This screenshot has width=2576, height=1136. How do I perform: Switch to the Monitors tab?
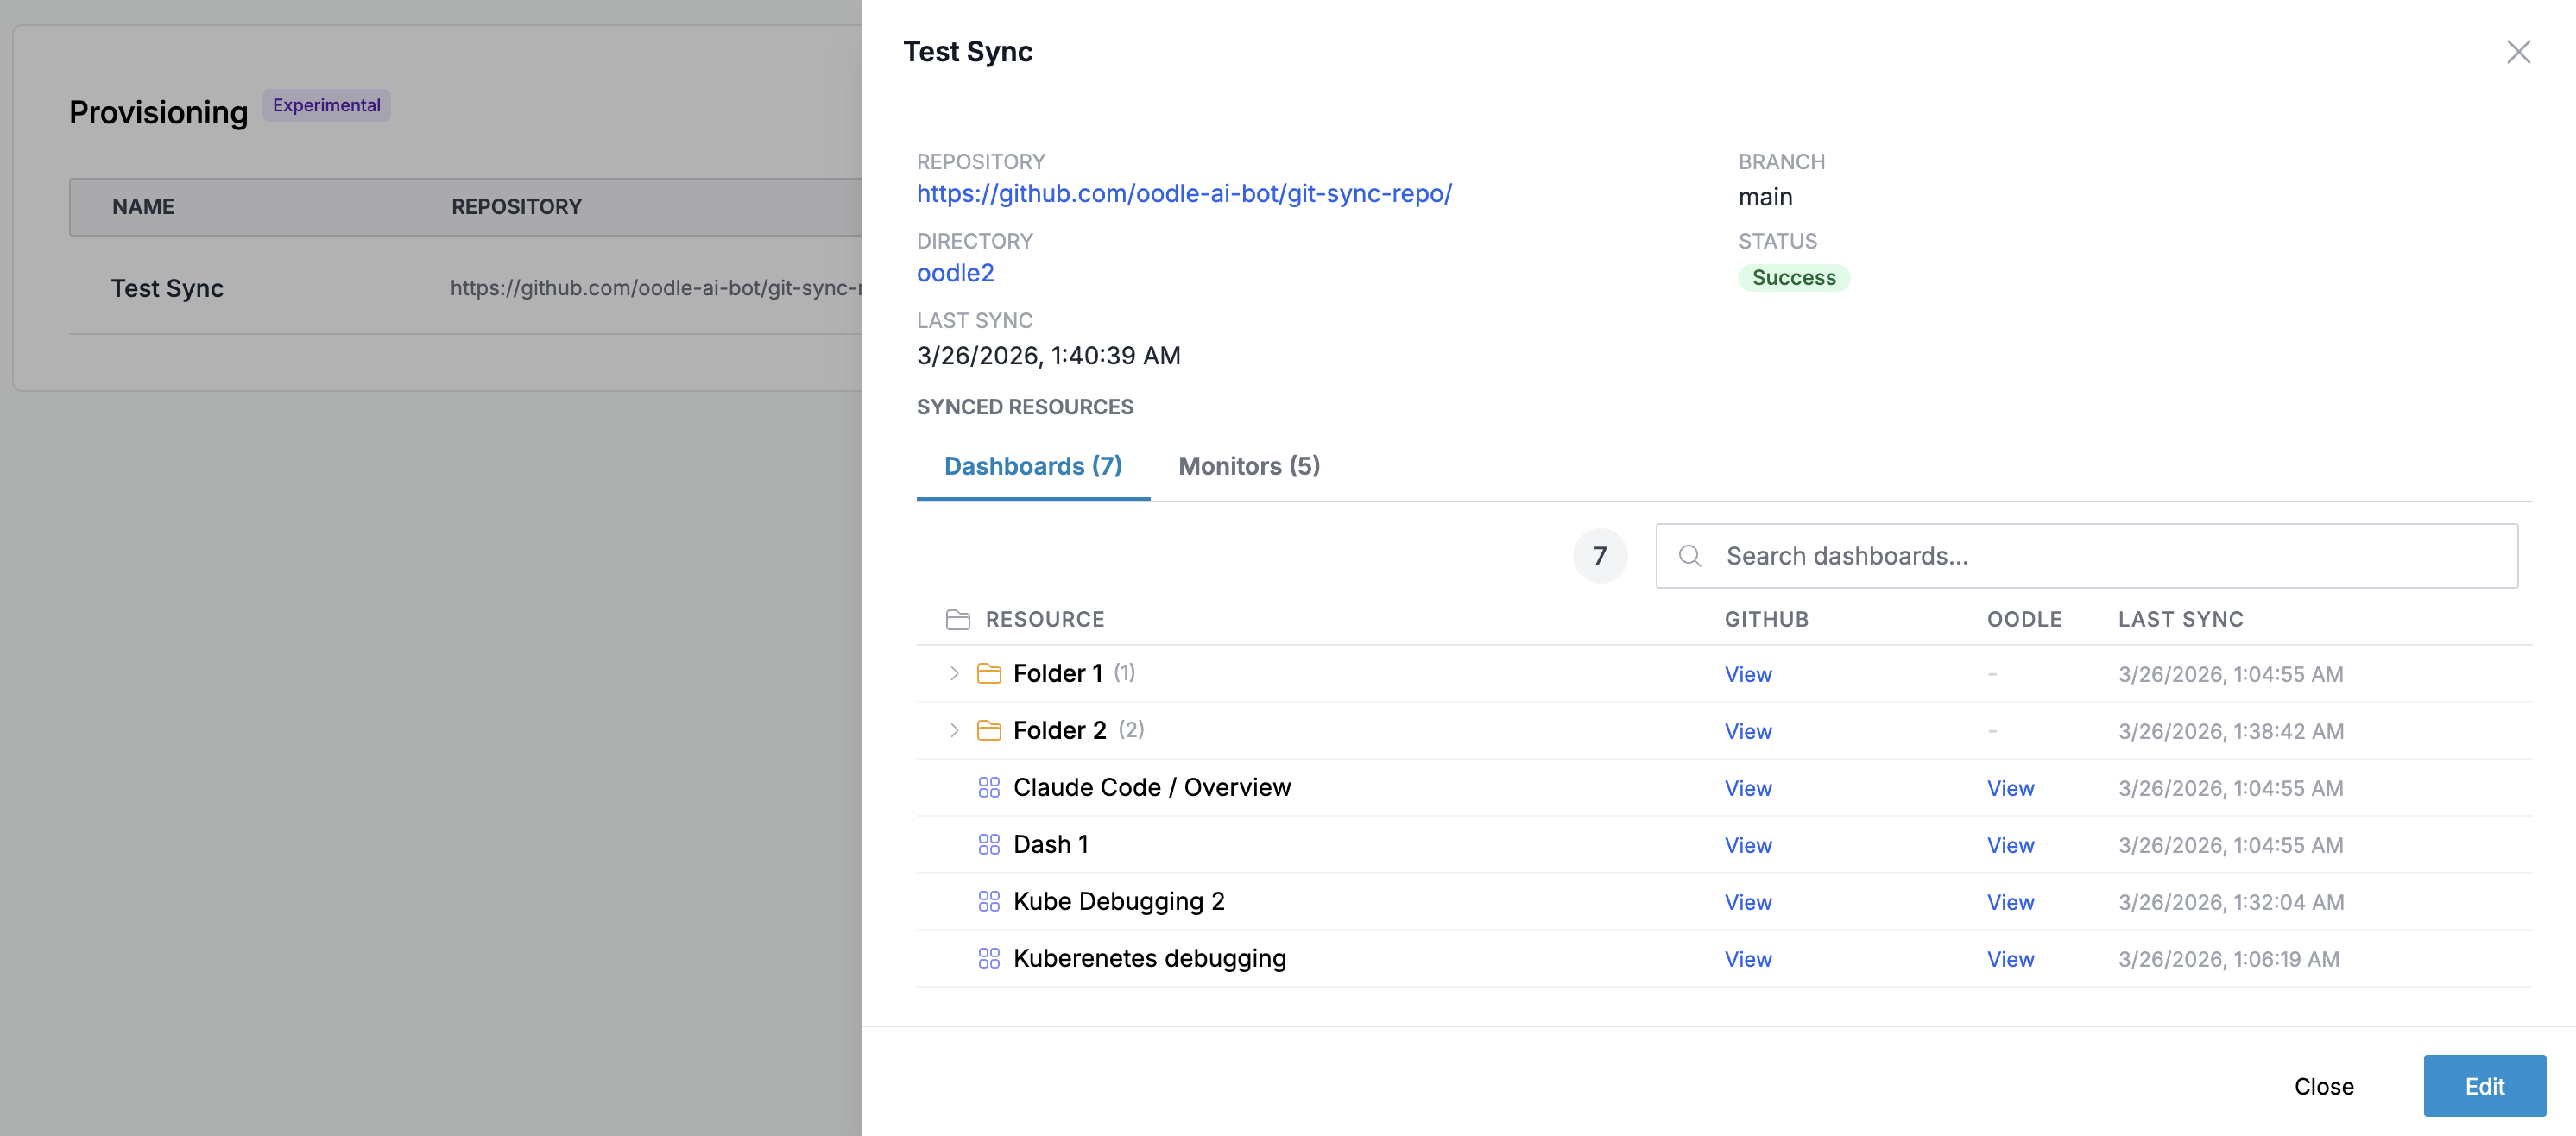[x=1248, y=466]
